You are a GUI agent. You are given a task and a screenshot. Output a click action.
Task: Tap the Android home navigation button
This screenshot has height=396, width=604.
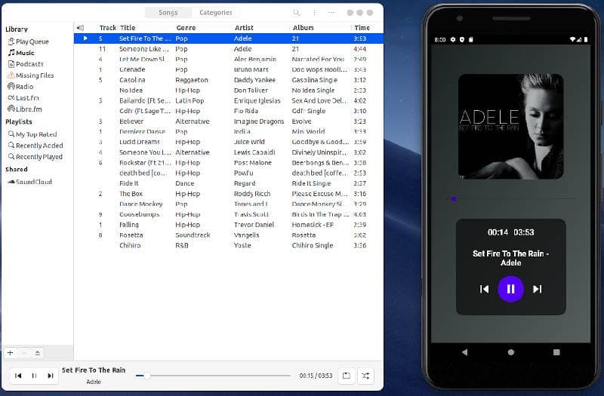pos(511,352)
